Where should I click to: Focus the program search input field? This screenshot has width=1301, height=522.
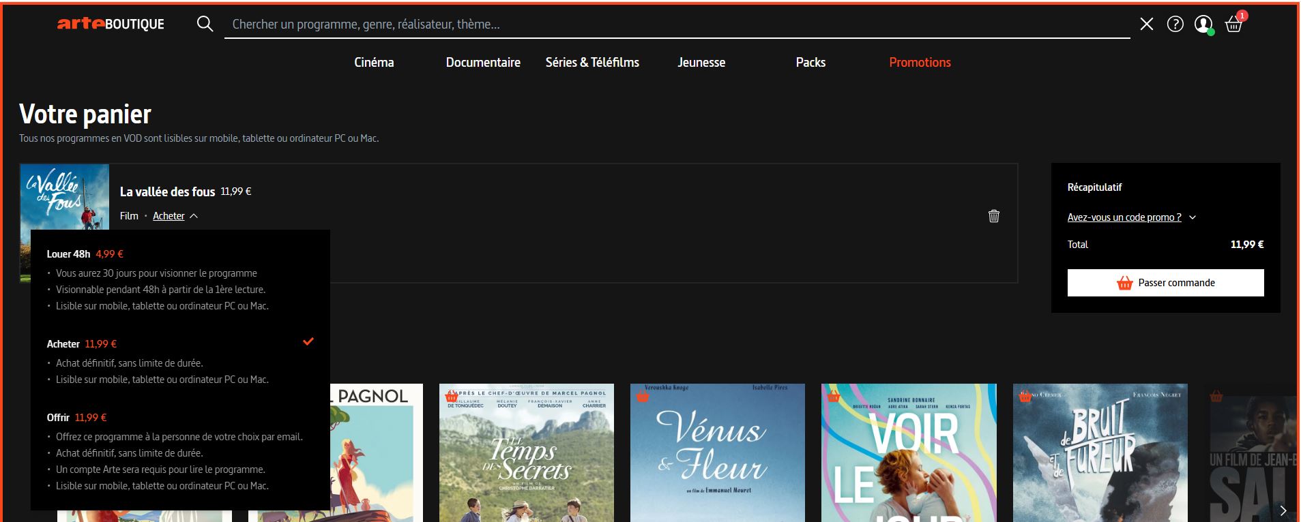click(677, 25)
